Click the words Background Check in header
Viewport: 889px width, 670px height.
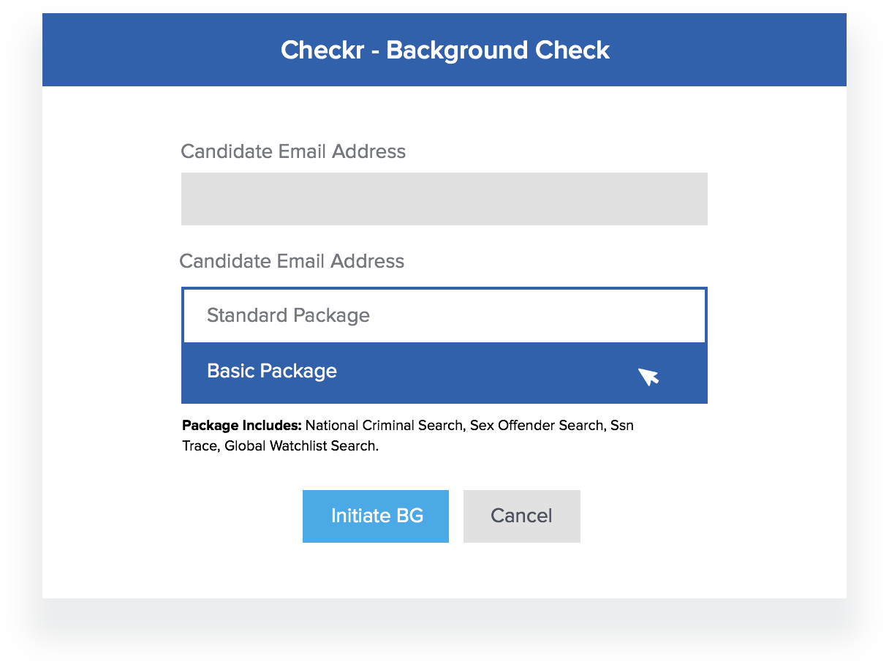click(x=498, y=50)
